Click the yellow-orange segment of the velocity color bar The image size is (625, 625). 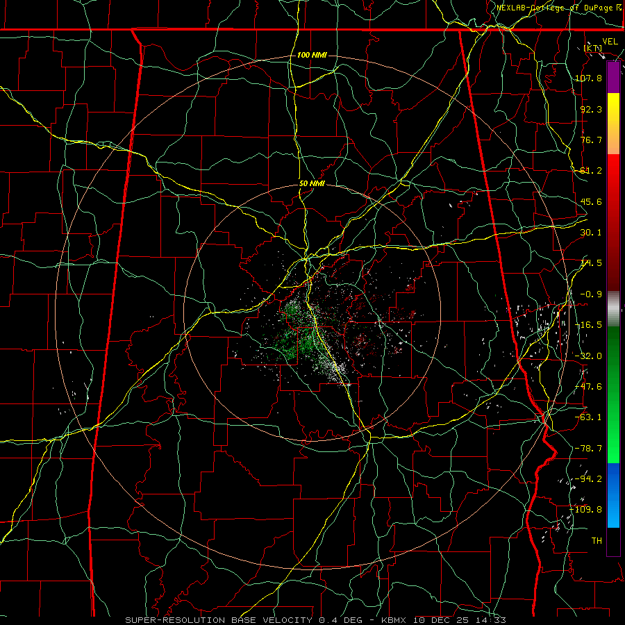pos(613,124)
